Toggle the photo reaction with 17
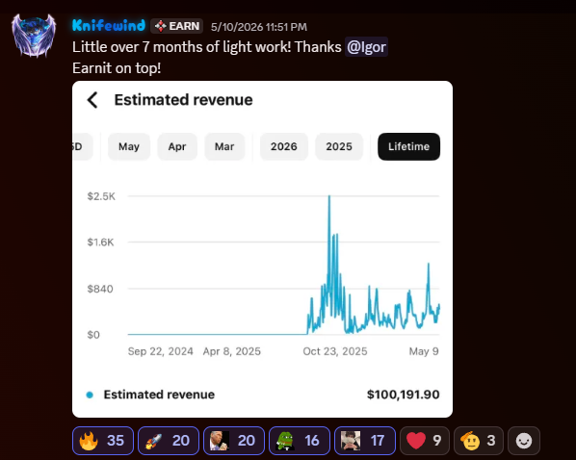The height and width of the screenshot is (460, 576). [365, 441]
